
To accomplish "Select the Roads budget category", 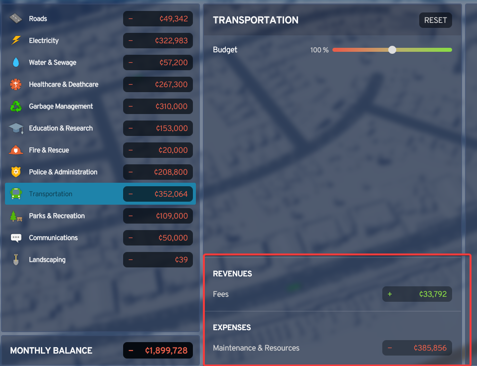I will (x=100, y=18).
